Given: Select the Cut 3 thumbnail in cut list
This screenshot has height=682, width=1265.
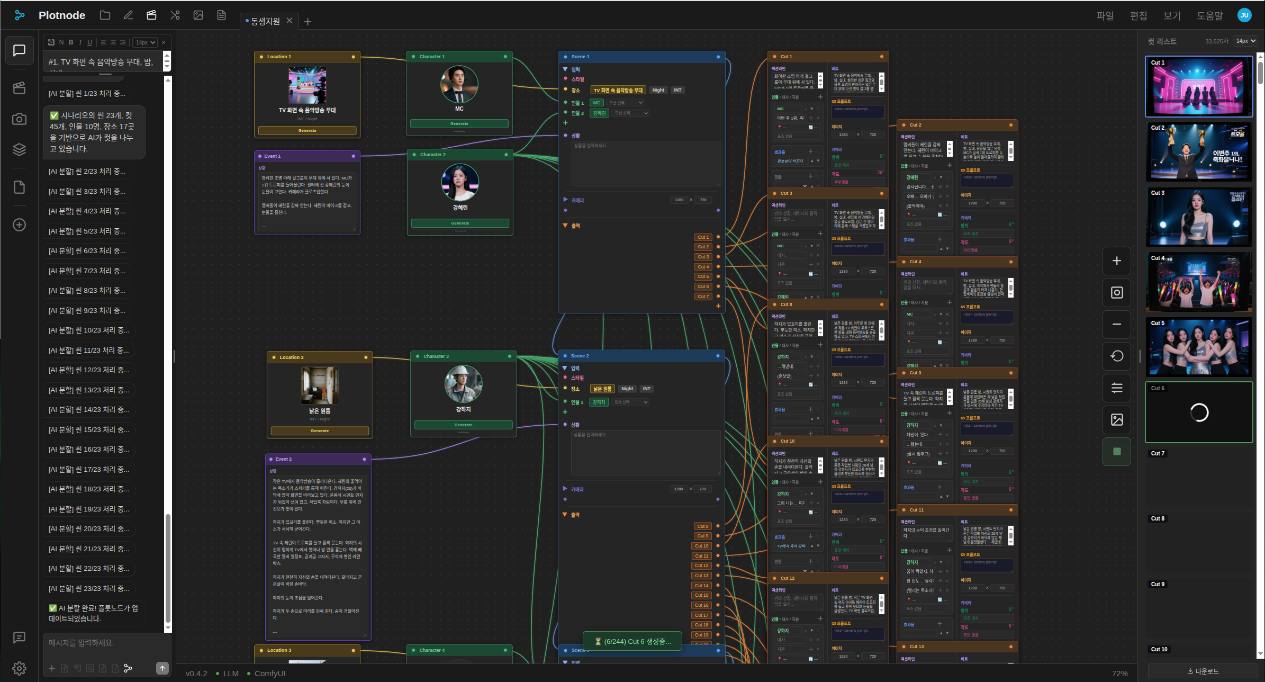Looking at the screenshot, I should click(1199, 217).
